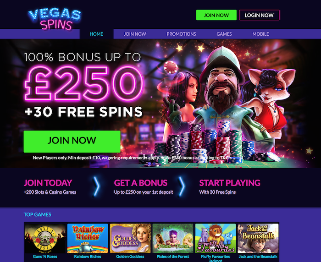The width and height of the screenshot is (321, 262).
Task: Select the Golden Goddess game image
Action: pyautogui.click(x=130, y=238)
